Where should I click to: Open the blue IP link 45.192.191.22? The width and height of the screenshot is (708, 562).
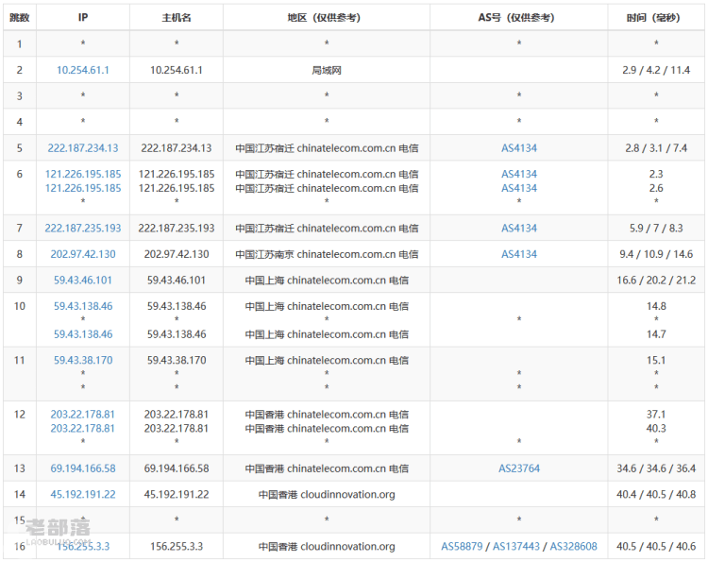[82, 494]
